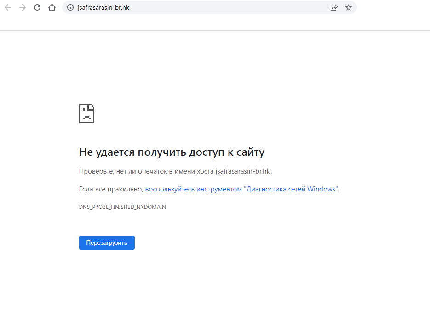
Task: View site information via the circled-i icon
Action: [70, 7]
